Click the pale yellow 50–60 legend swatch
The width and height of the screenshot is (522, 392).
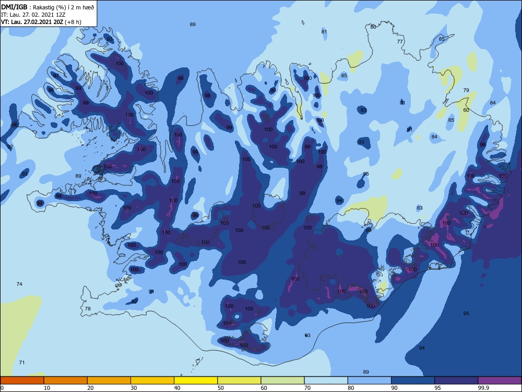pyautogui.click(x=239, y=381)
